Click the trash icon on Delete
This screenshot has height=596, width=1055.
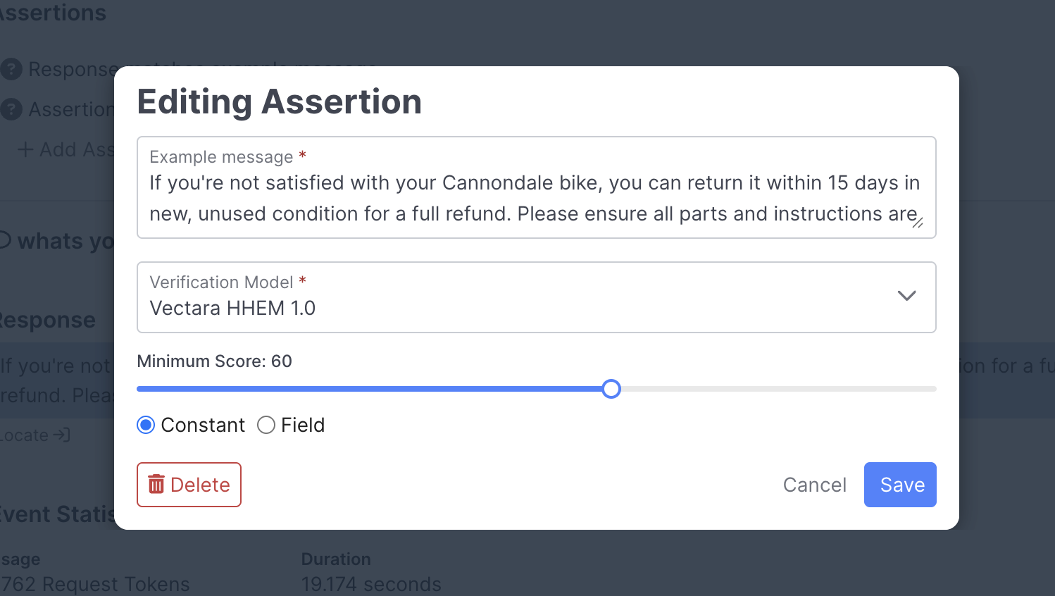[156, 485]
